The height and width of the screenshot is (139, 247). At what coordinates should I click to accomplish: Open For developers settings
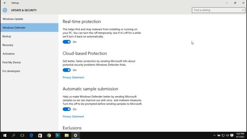29,71
